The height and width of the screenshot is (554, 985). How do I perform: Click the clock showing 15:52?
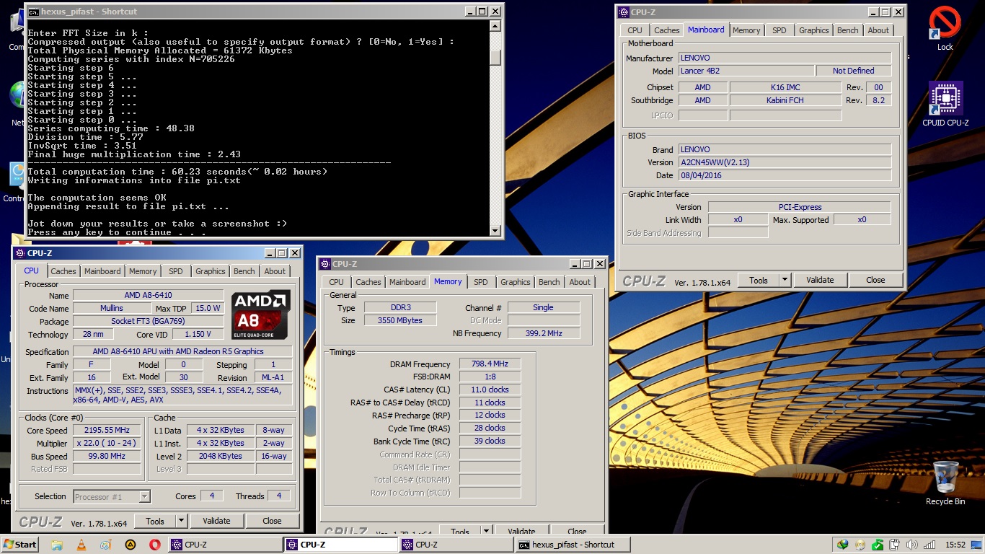pyautogui.click(x=955, y=545)
